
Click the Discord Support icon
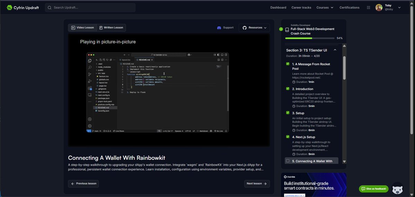pyautogui.click(x=219, y=28)
